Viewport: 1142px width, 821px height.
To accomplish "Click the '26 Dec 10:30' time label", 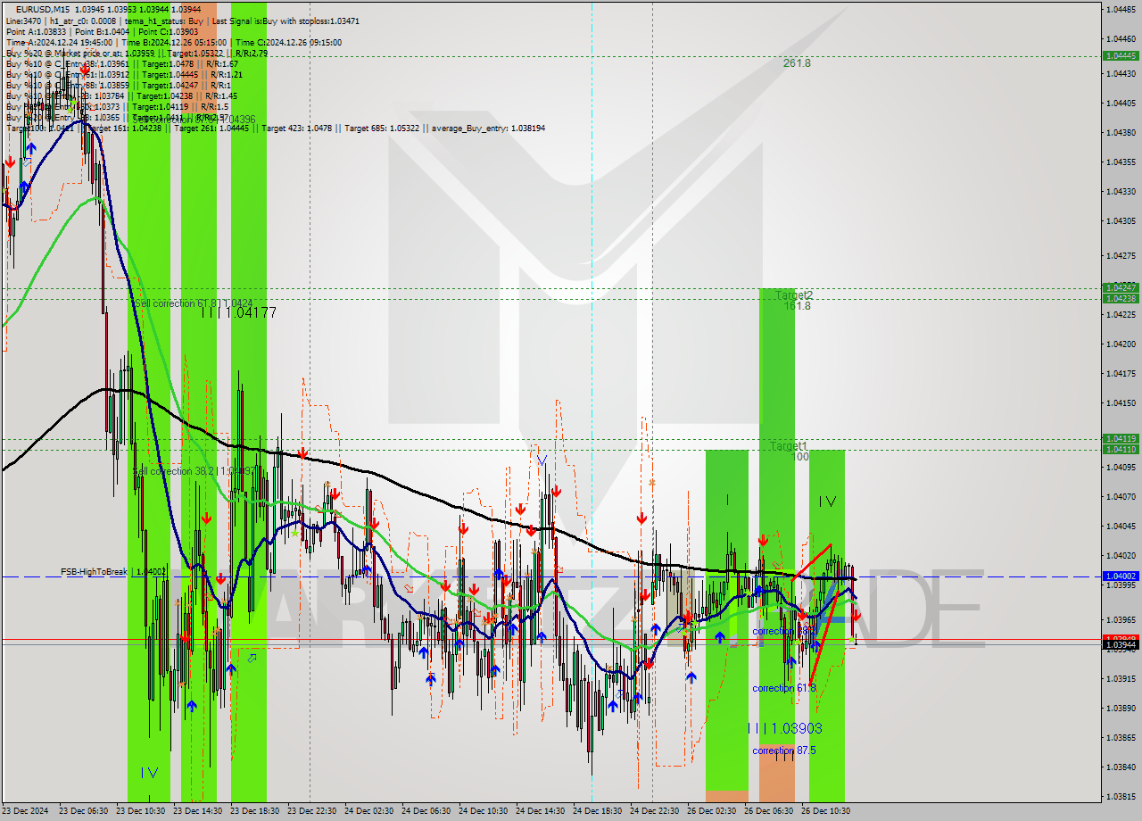I will pos(825,811).
